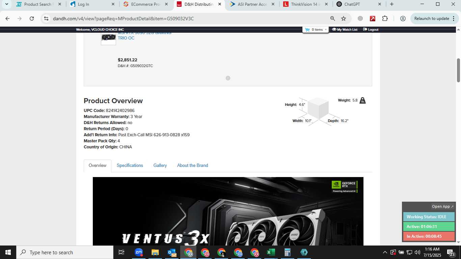Open the Extensions puzzle icon

tap(385, 19)
